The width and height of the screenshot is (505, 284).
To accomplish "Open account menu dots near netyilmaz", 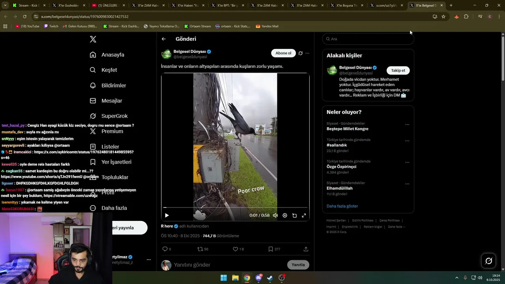I will coord(149,260).
